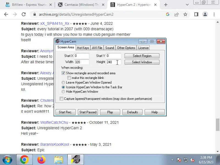Open reviewer WolfieCatchChu profile link
The height and width of the screenshot is (165, 220).
54,122
